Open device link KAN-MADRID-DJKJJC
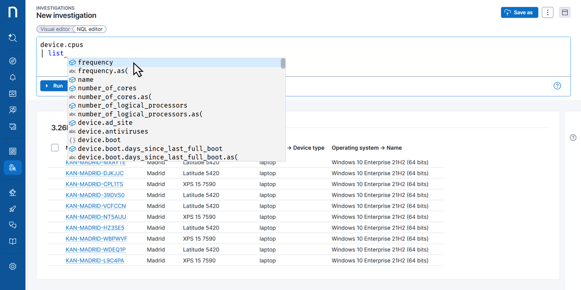The width and height of the screenshot is (581, 290). [x=95, y=173]
